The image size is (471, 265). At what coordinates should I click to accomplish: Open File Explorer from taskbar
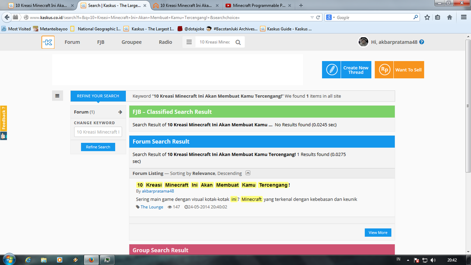[x=44, y=260]
